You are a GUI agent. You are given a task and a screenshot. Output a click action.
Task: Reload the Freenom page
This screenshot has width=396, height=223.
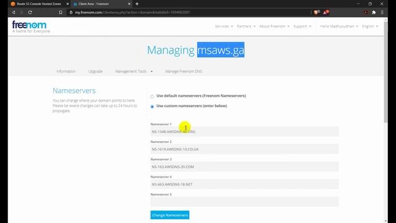(30, 12)
